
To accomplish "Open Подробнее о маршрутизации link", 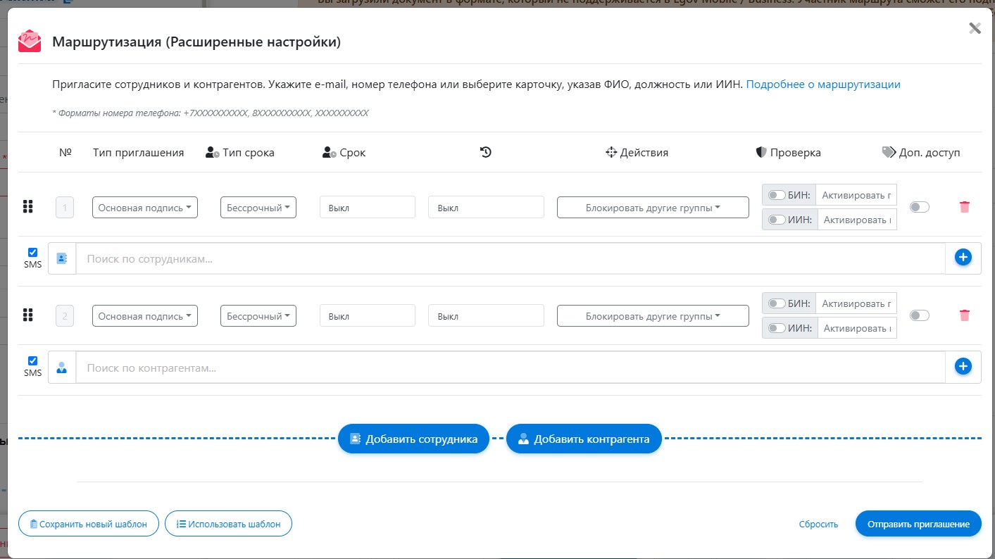I will tap(822, 84).
